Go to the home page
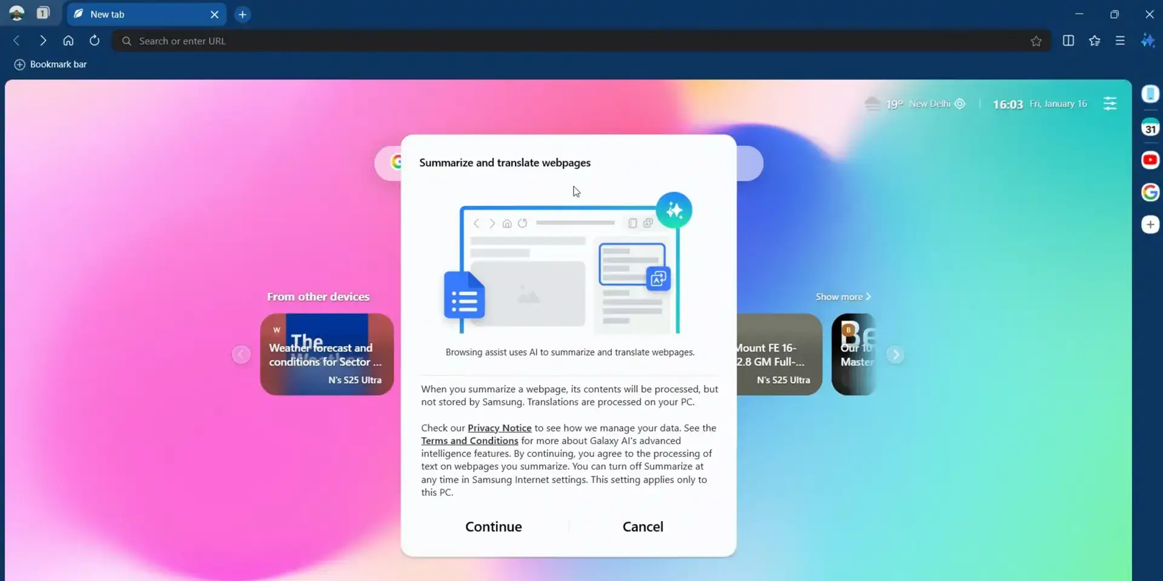The height and width of the screenshot is (581, 1163). pos(68,41)
